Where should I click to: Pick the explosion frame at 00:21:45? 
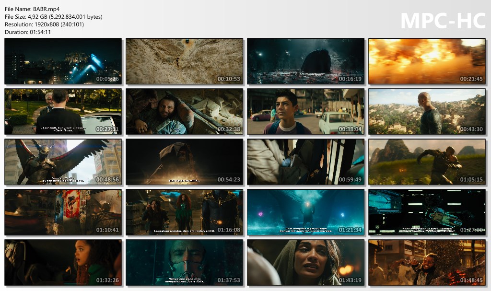(x=427, y=61)
